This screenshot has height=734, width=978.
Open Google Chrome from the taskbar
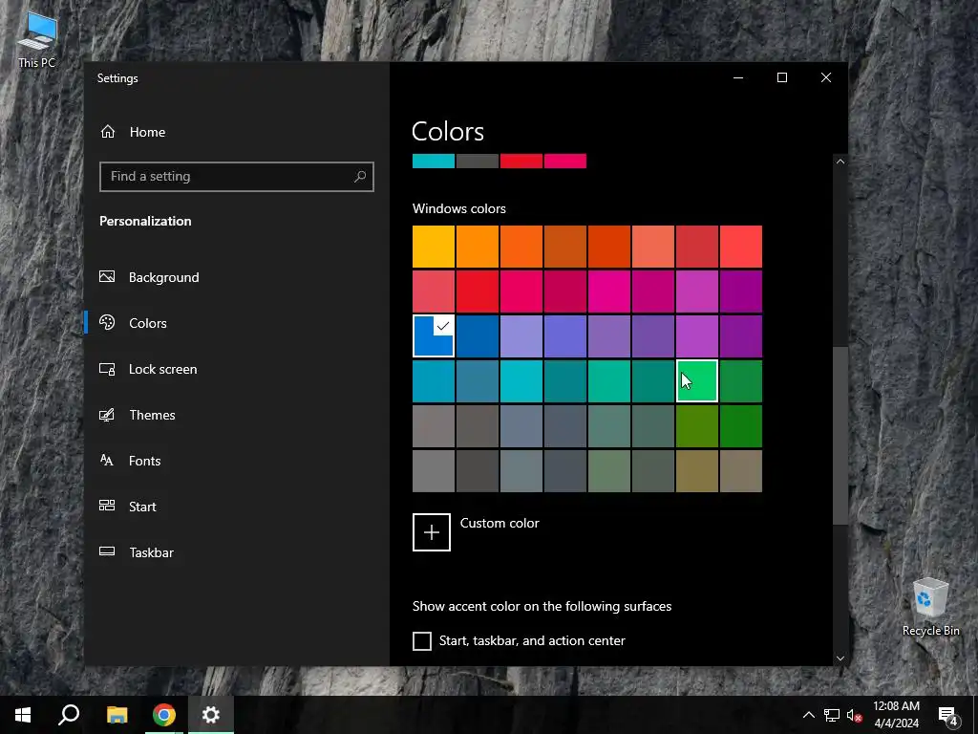click(x=164, y=715)
